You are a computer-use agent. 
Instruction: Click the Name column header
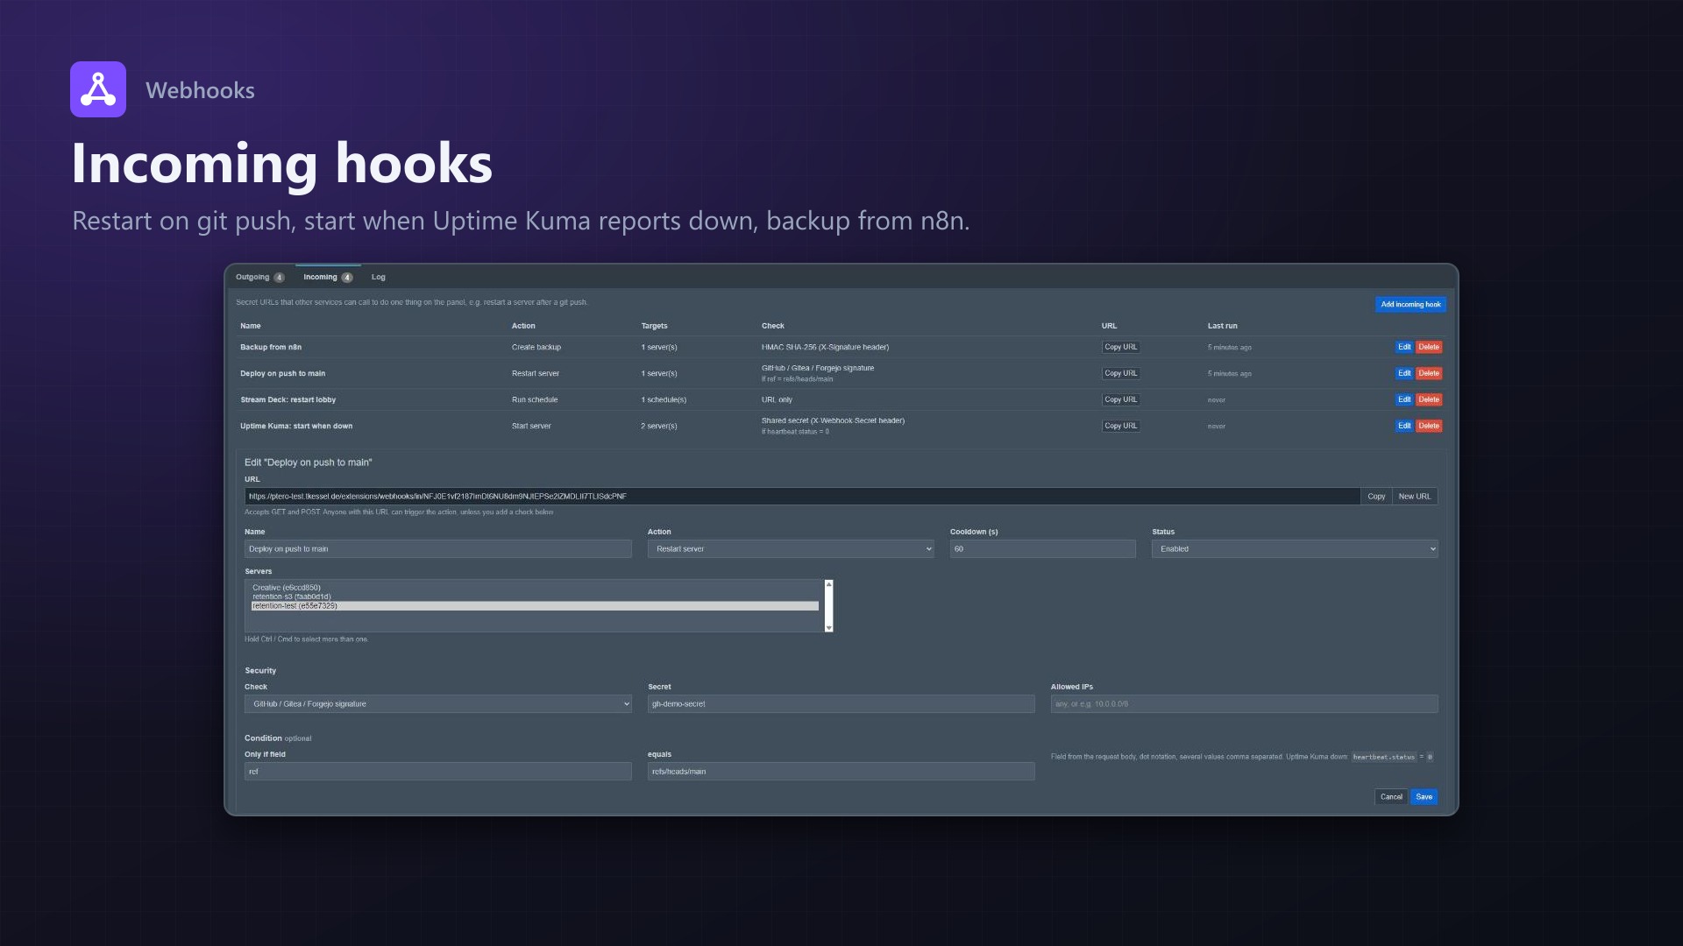tap(251, 326)
